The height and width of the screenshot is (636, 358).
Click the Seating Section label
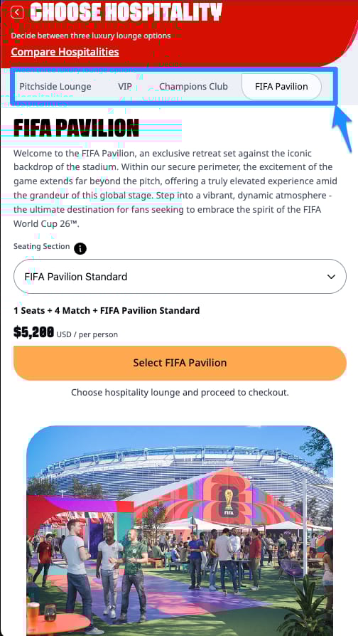(42, 246)
